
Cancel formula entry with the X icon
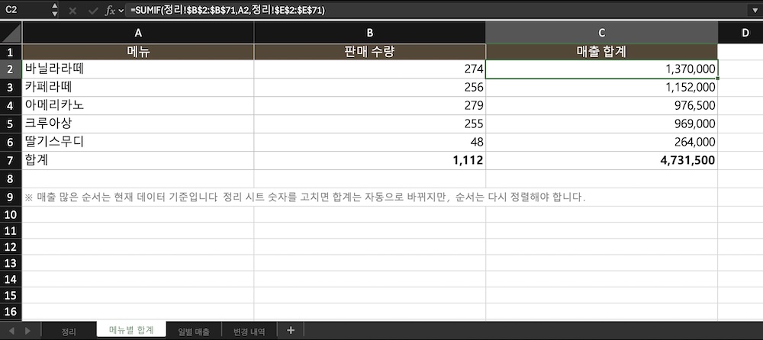(x=72, y=10)
